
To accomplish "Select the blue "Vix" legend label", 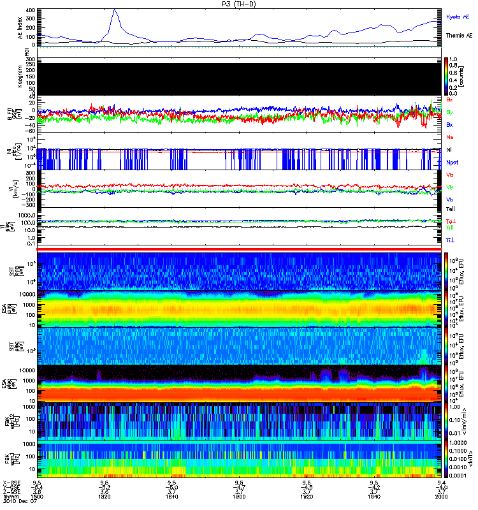I will (x=450, y=200).
